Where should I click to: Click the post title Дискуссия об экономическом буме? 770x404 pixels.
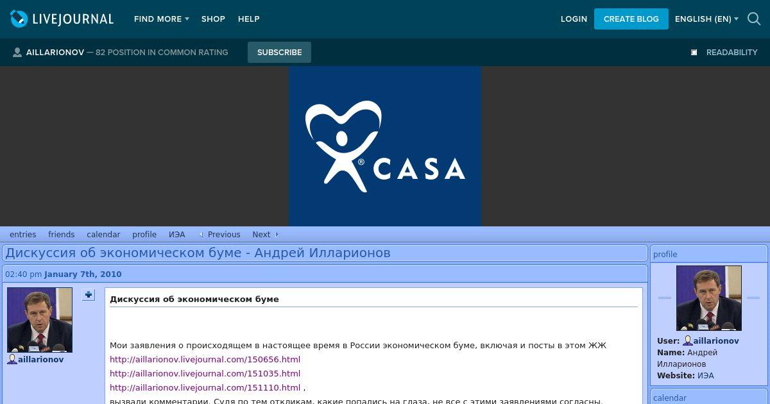pyautogui.click(x=194, y=299)
